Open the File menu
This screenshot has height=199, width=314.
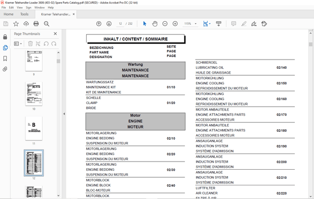coord(4,8)
